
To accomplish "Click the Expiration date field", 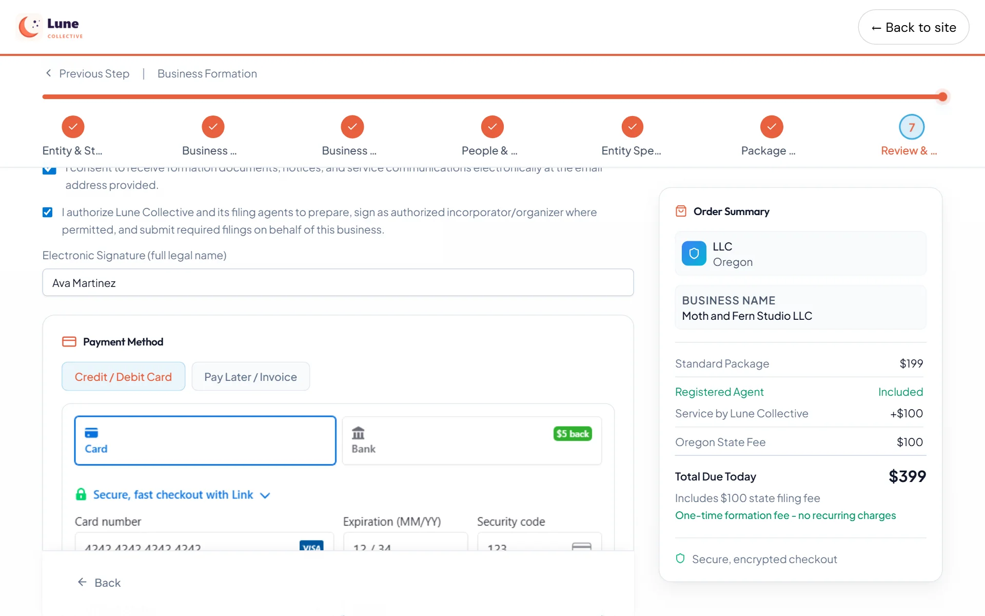I will point(405,542).
